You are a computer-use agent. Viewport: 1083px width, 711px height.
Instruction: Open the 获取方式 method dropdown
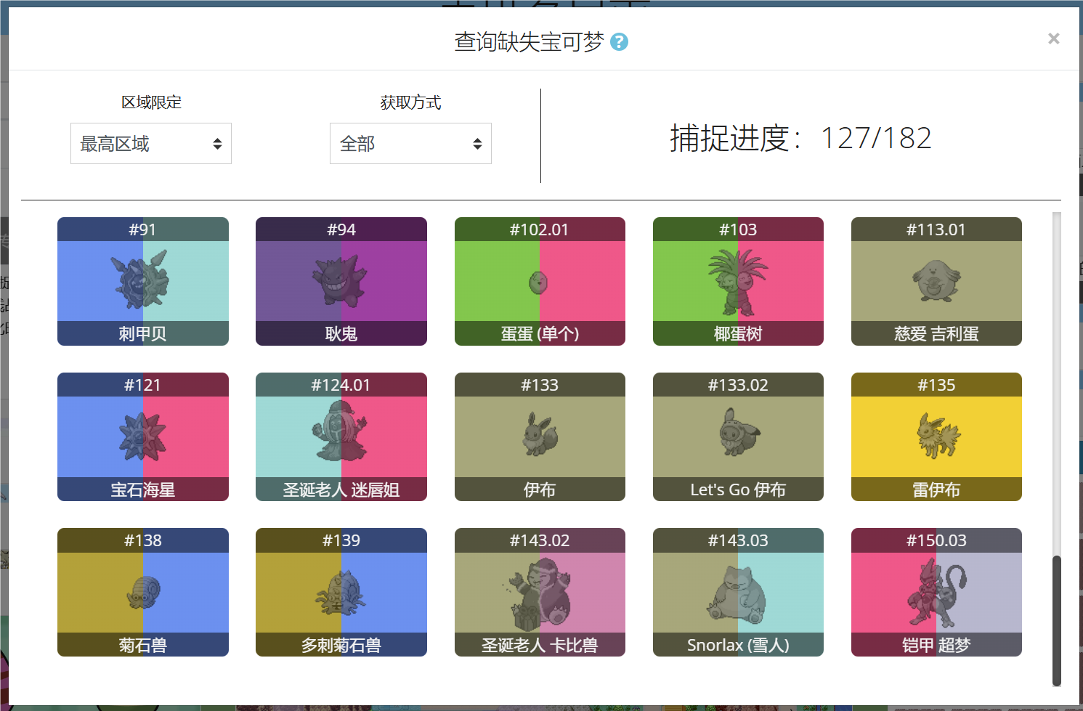coord(410,144)
